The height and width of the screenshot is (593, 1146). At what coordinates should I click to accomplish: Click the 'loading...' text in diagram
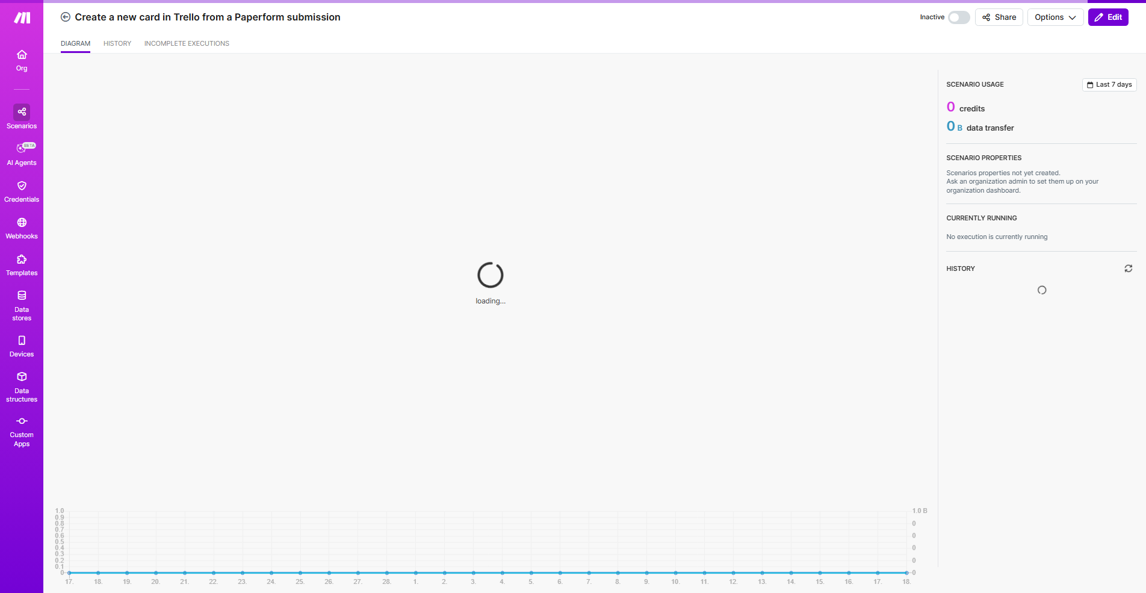(x=491, y=301)
